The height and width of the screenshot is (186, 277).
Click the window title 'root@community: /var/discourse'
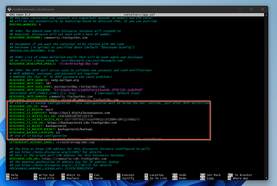click(x=33, y=9)
